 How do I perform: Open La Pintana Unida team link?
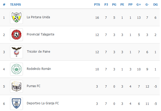click(x=38, y=17)
